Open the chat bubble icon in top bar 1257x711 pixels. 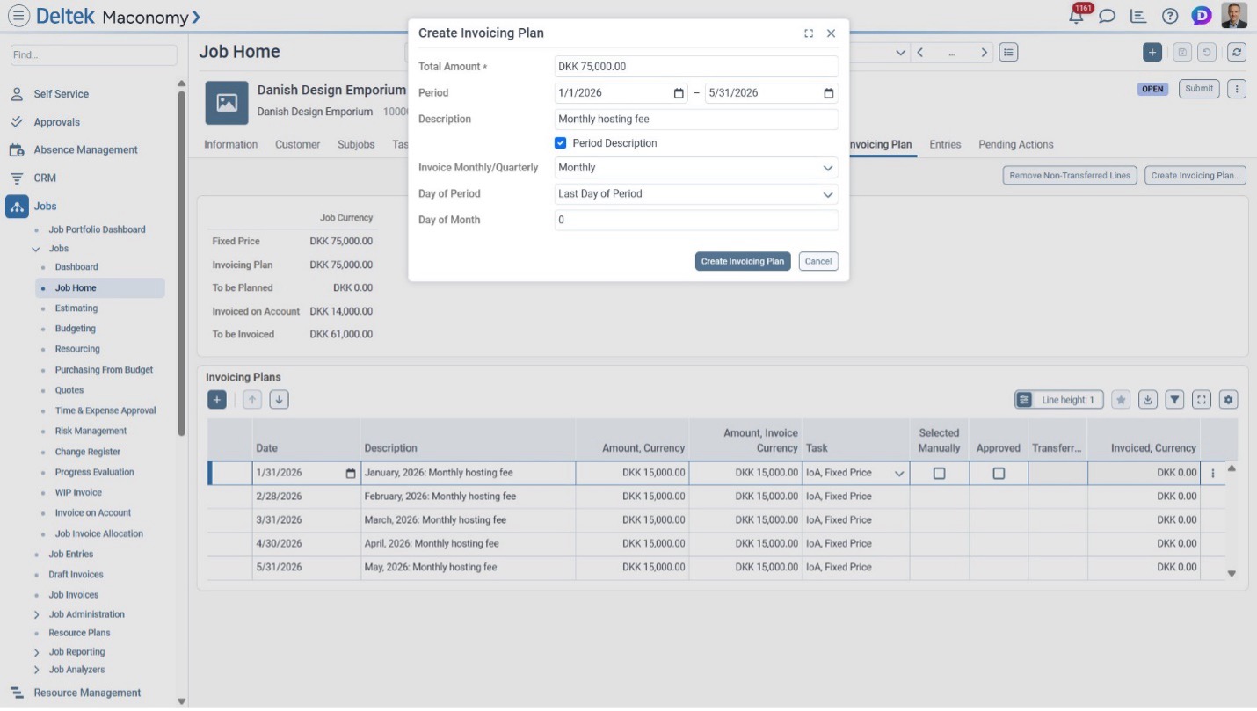click(x=1108, y=15)
